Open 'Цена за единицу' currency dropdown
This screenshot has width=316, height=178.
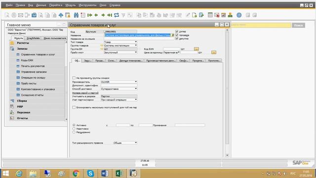(x=179, y=52)
